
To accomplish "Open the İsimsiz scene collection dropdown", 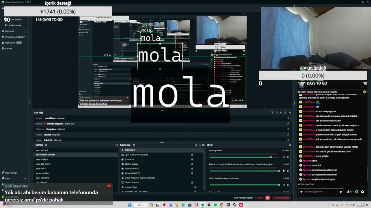I will click(38, 145).
